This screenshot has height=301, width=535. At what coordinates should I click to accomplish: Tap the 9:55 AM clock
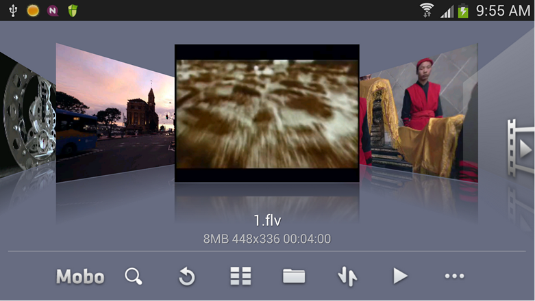503,10
